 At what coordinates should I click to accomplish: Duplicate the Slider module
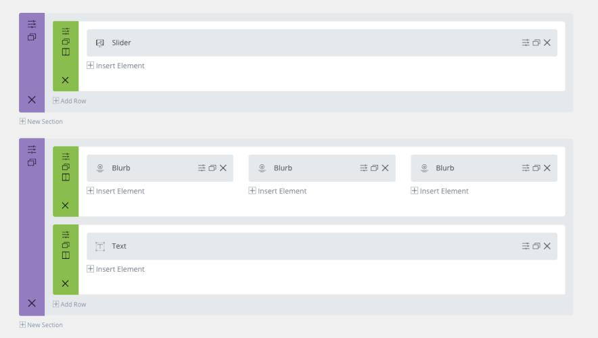[x=536, y=43]
